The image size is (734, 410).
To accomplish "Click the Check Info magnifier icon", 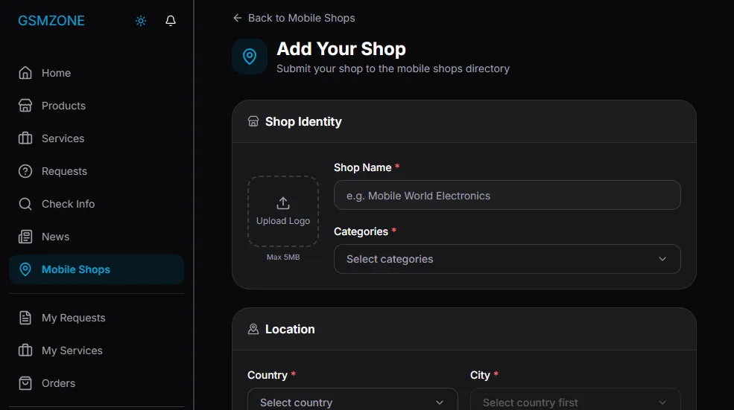I will coord(25,204).
